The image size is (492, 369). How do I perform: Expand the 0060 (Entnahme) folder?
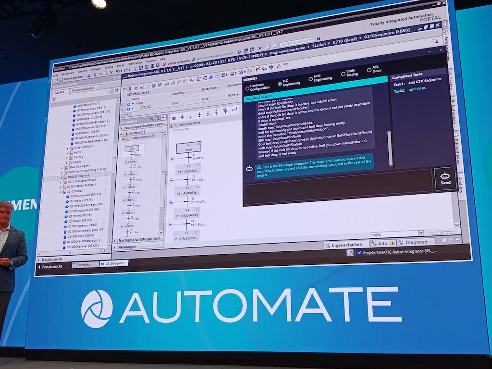61,177
